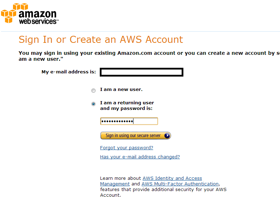
Task: Select the "I am a new user" radio button
Action: [93, 91]
